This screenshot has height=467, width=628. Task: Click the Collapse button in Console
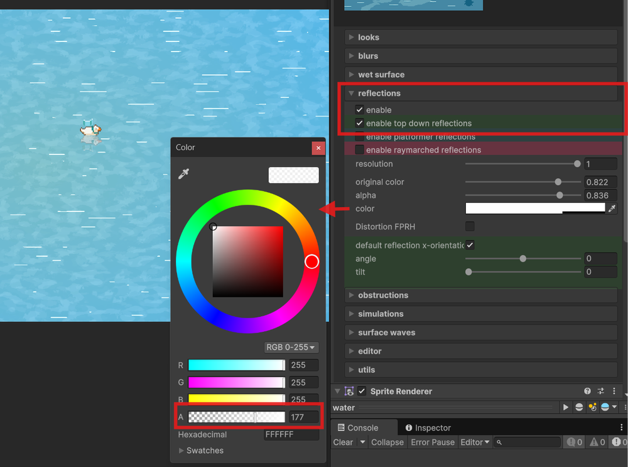pyautogui.click(x=387, y=442)
